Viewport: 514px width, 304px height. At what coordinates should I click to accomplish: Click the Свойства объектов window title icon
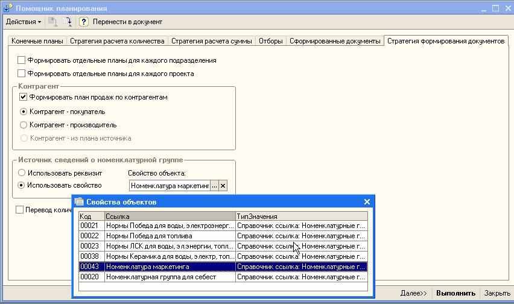(x=79, y=202)
